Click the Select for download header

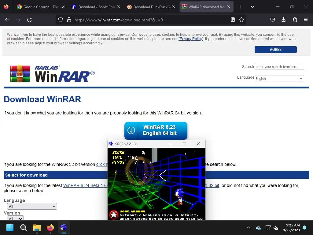click(x=26, y=175)
